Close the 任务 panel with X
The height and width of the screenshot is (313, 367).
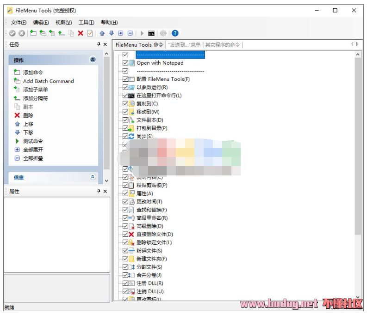pyautogui.click(x=105, y=44)
